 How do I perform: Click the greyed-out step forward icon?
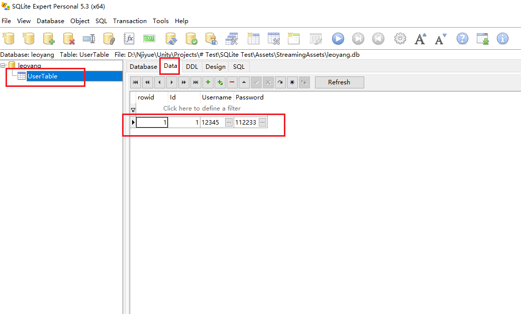pyautogui.click(x=358, y=39)
